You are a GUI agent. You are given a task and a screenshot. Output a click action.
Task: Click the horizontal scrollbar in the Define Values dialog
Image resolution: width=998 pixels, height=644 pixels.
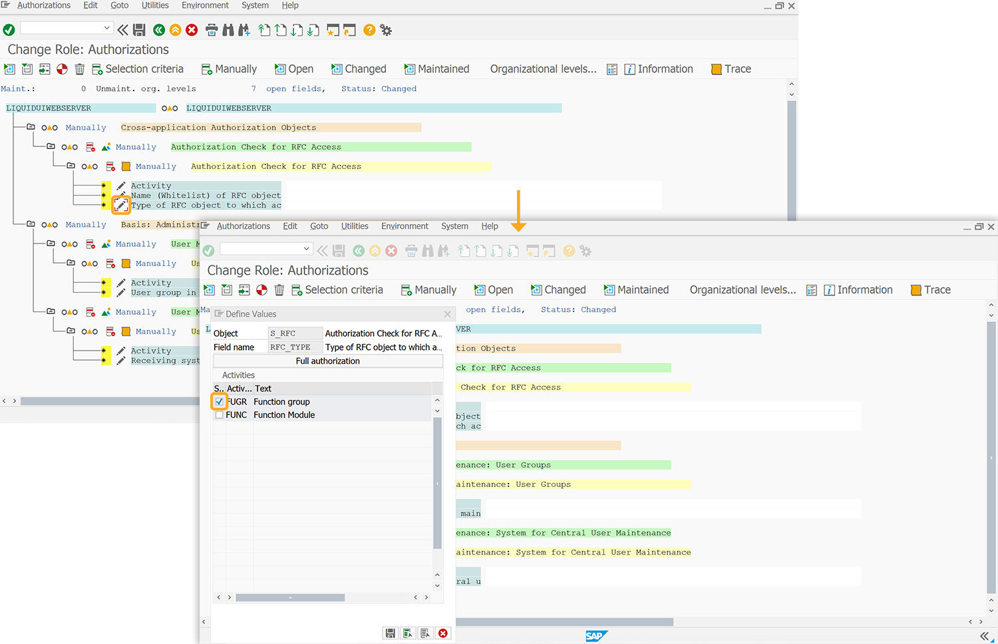click(x=290, y=597)
